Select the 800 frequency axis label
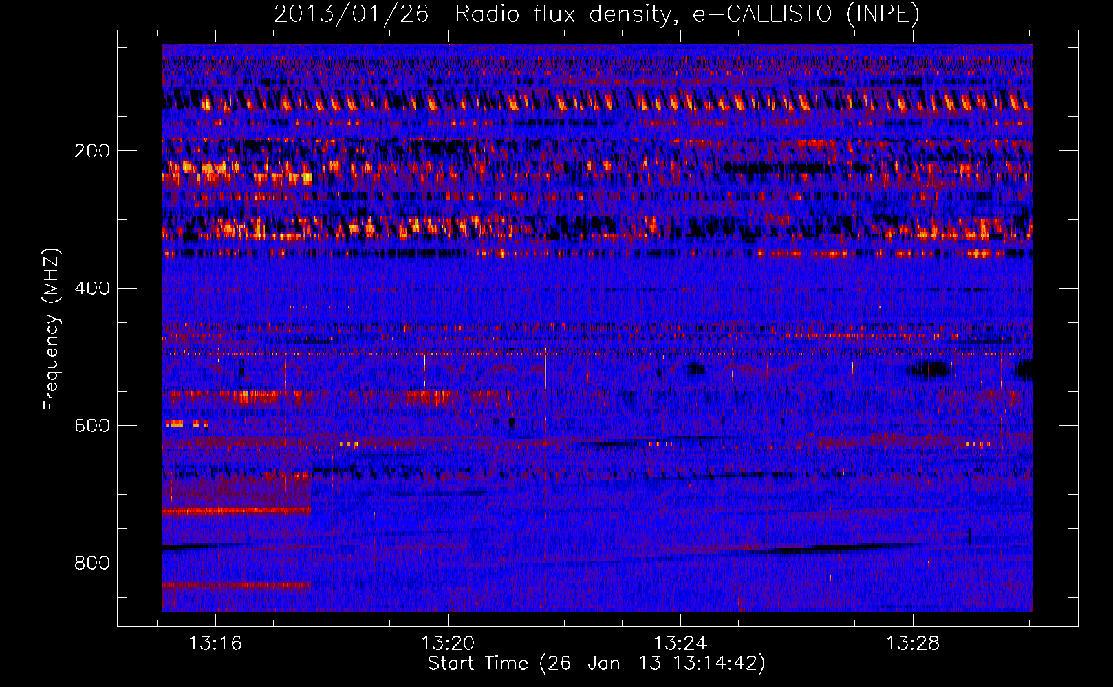The height and width of the screenshot is (687, 1113). [92, 563]
